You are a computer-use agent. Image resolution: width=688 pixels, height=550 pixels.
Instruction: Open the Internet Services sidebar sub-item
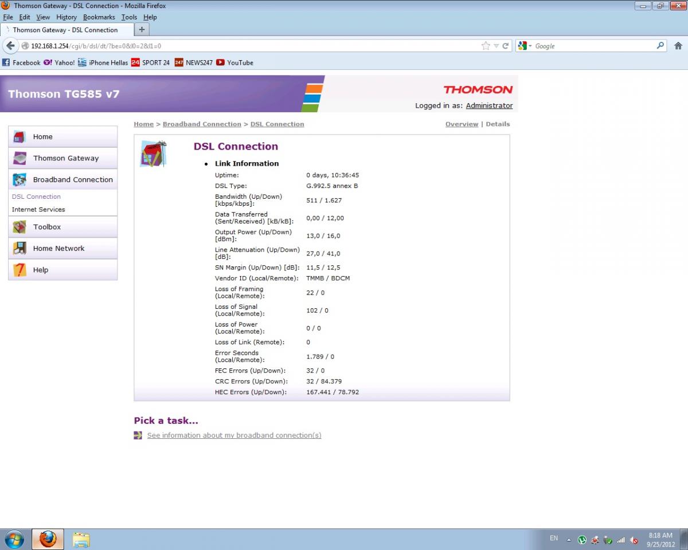(38, 210)
